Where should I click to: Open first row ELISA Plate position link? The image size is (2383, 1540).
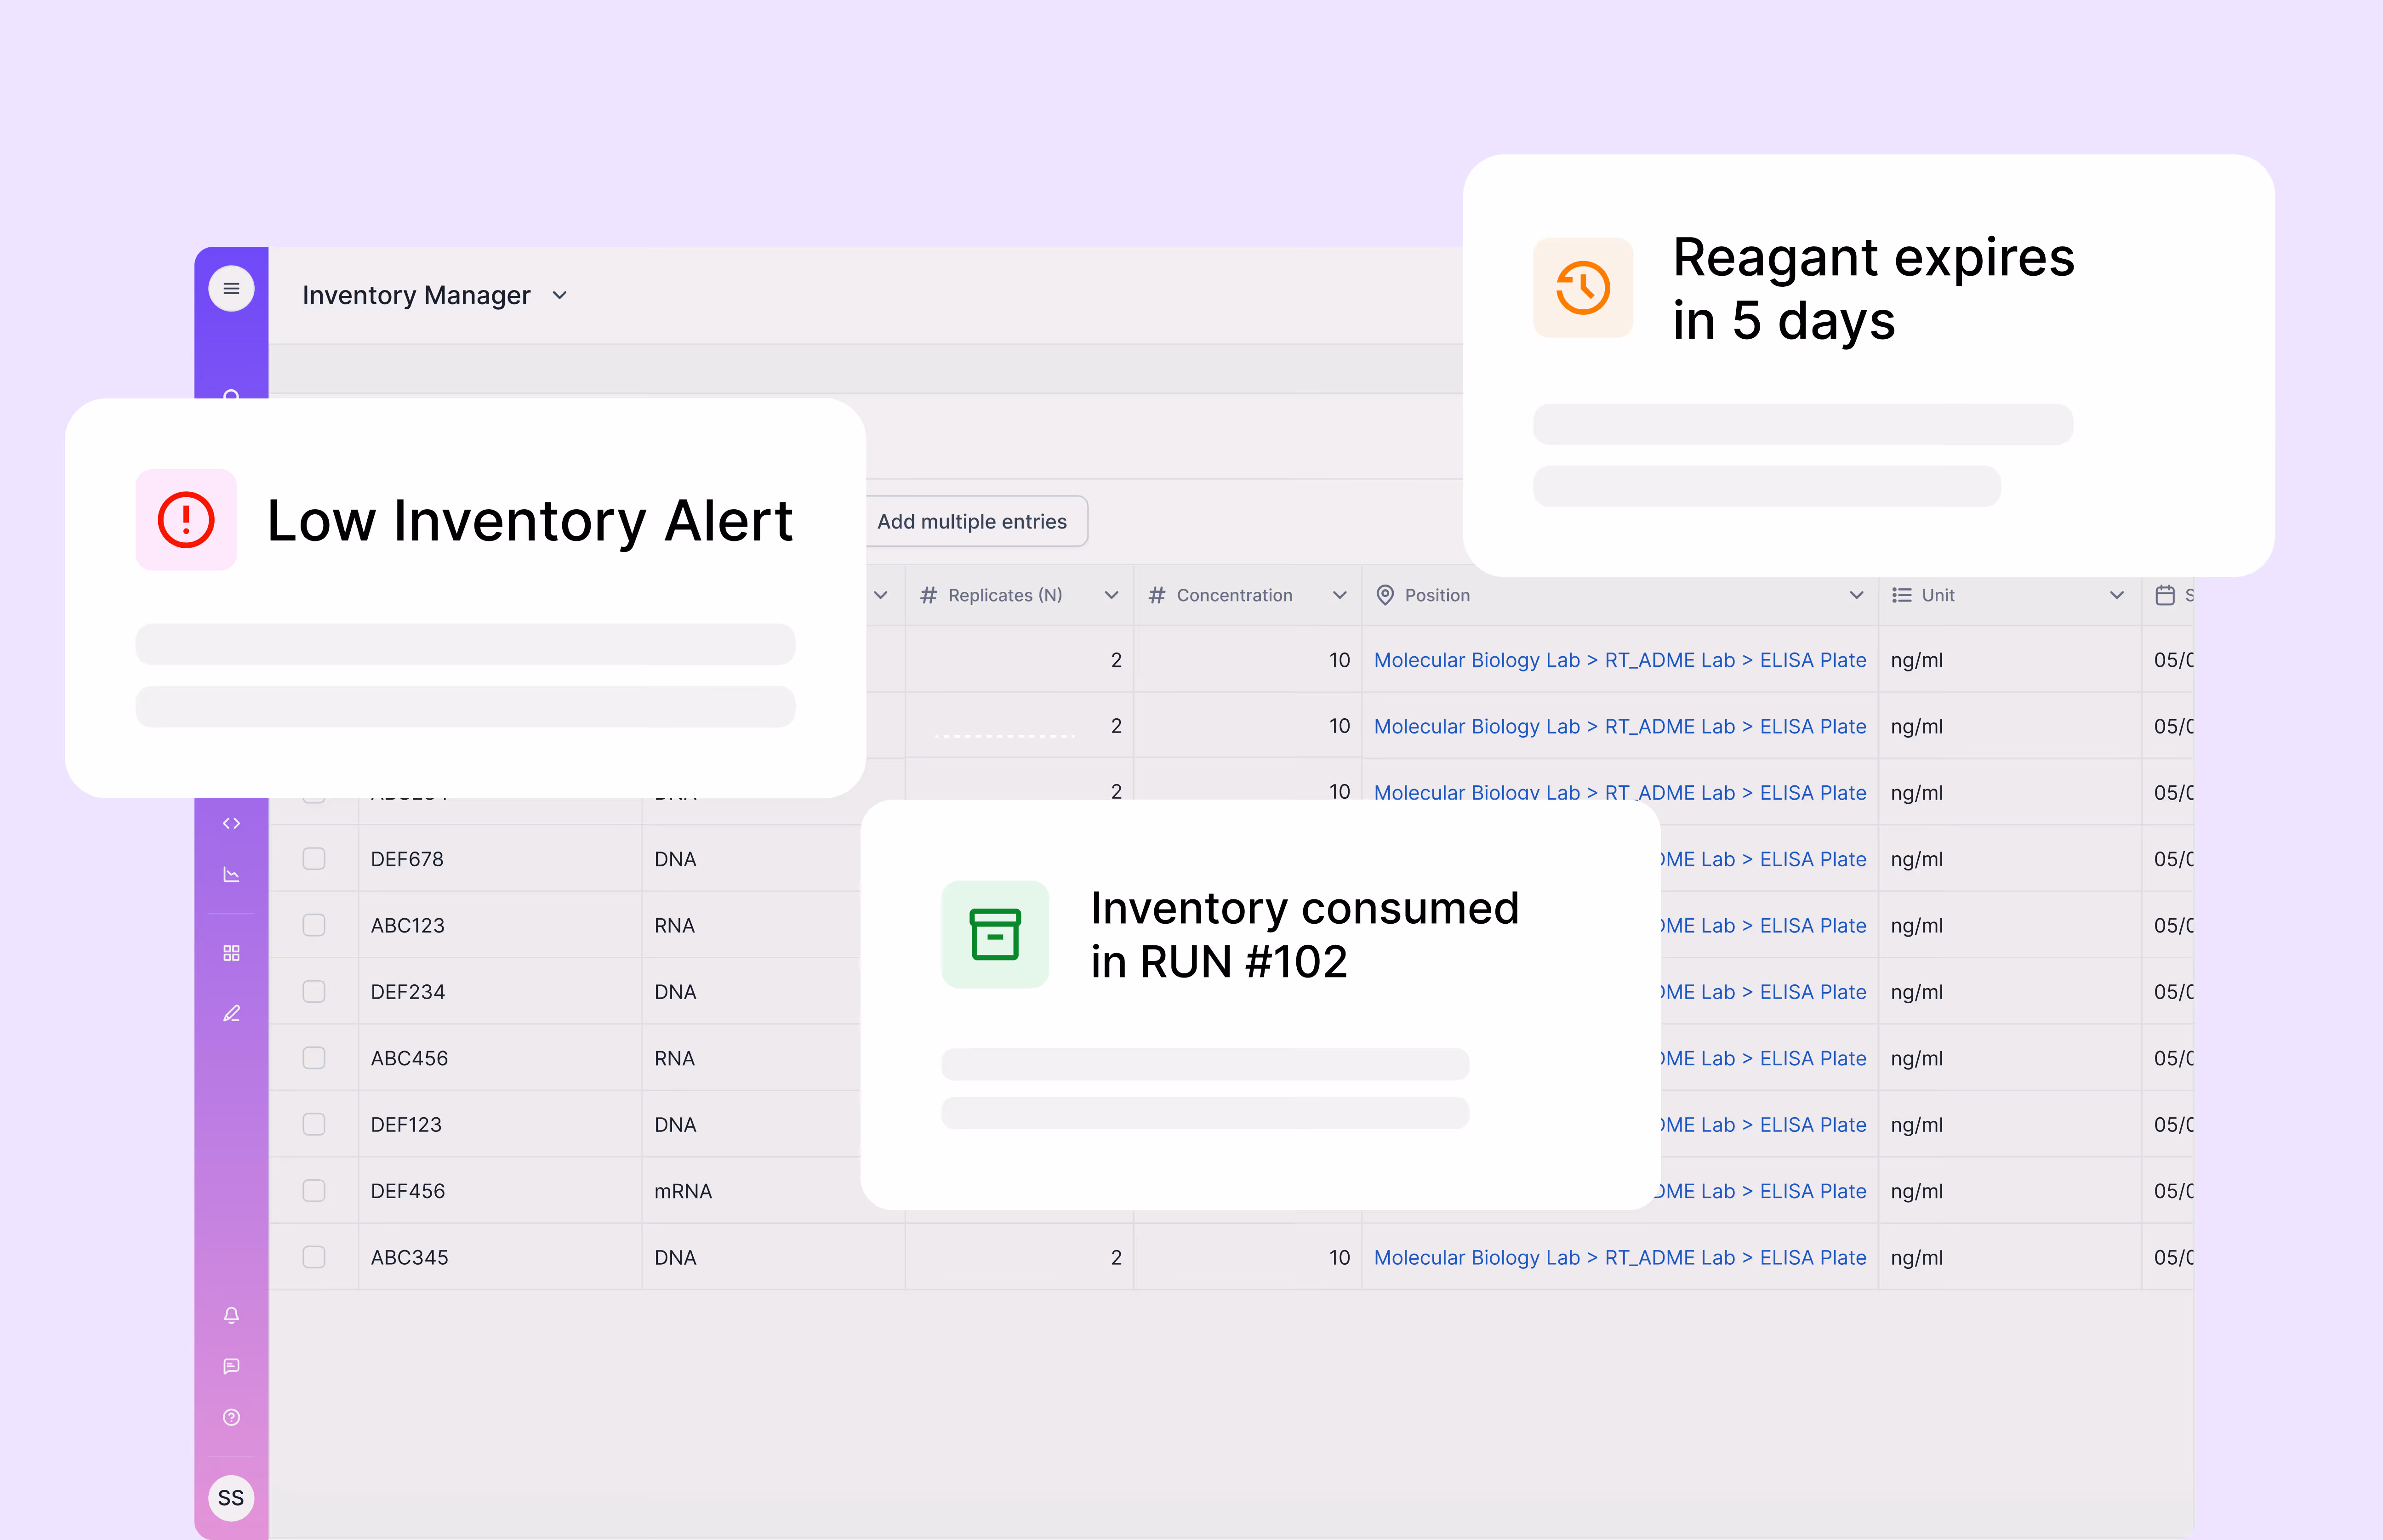(1812, 660)
